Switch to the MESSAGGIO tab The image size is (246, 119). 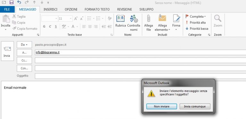point(28,9)
